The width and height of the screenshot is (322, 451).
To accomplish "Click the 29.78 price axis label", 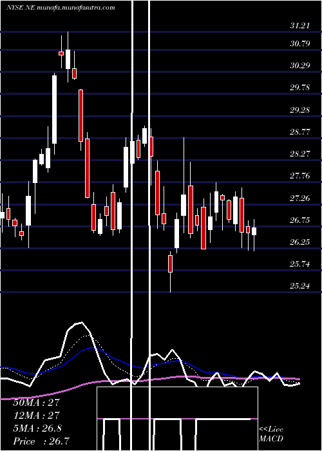I will pyautogui.click(x=299, y=87).
